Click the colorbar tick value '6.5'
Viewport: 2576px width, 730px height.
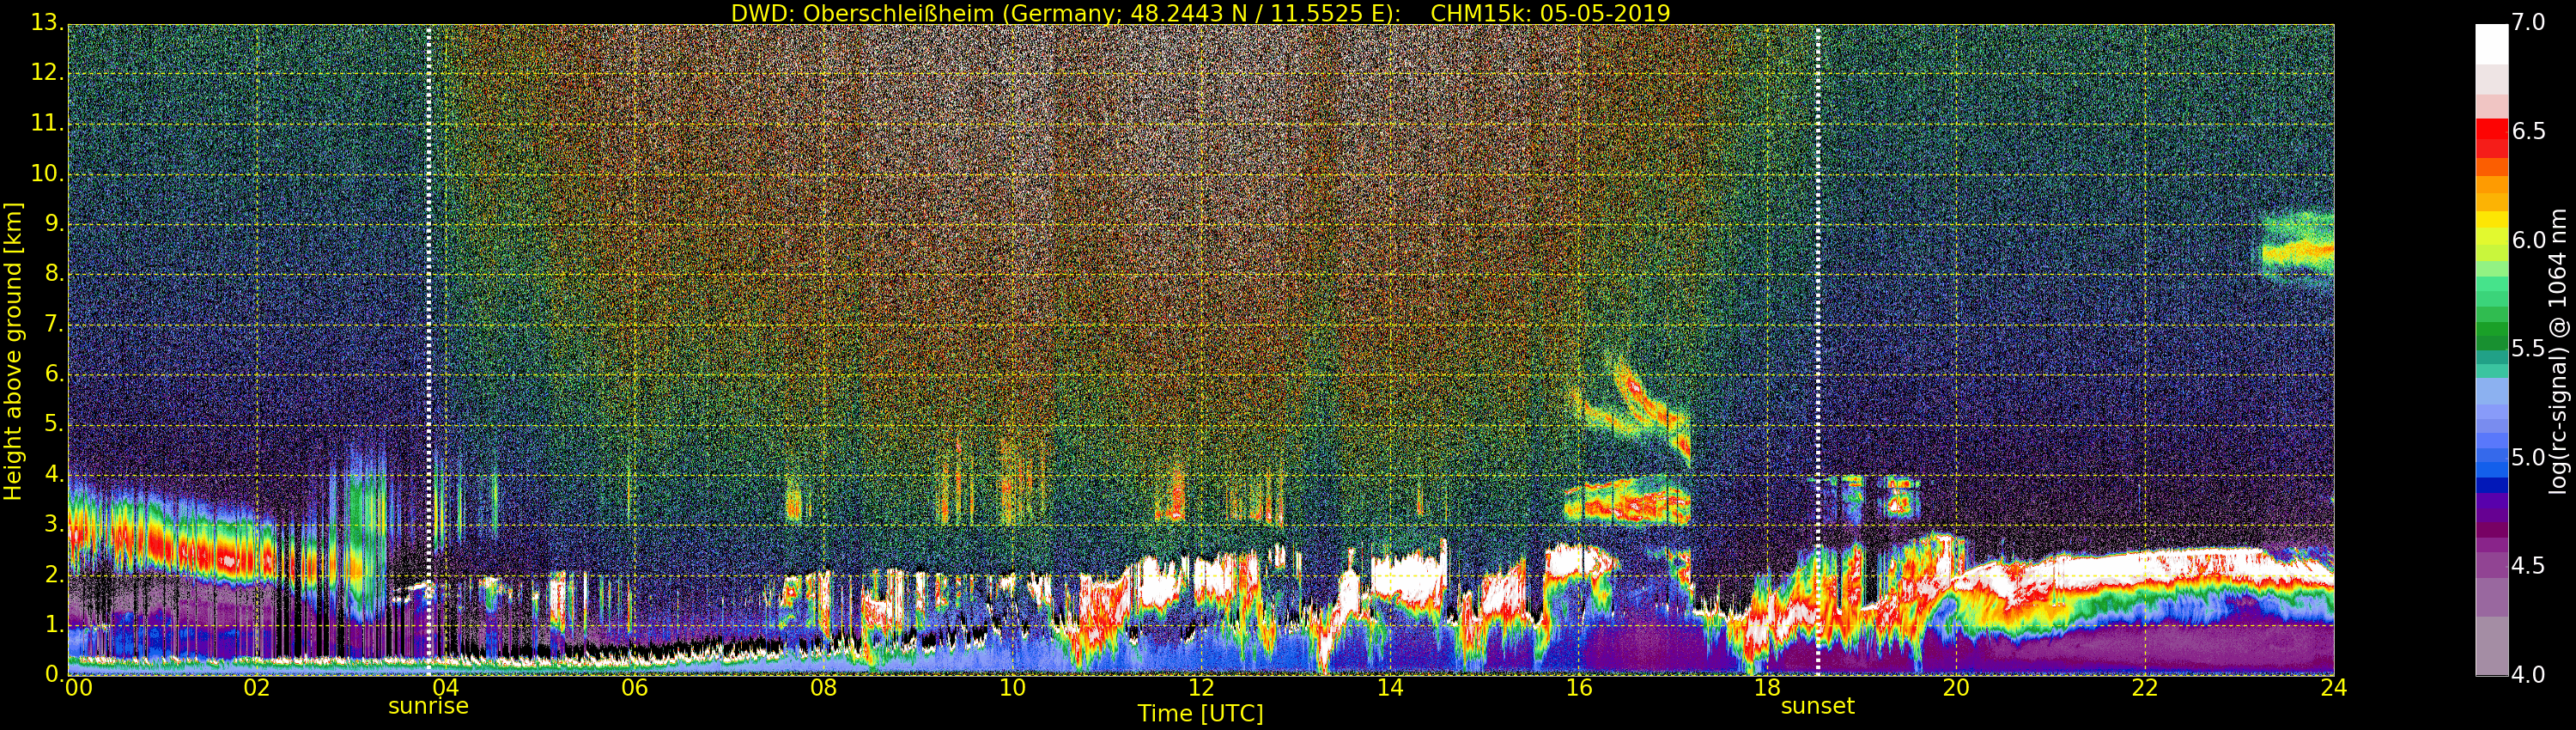pos(2529,132)
